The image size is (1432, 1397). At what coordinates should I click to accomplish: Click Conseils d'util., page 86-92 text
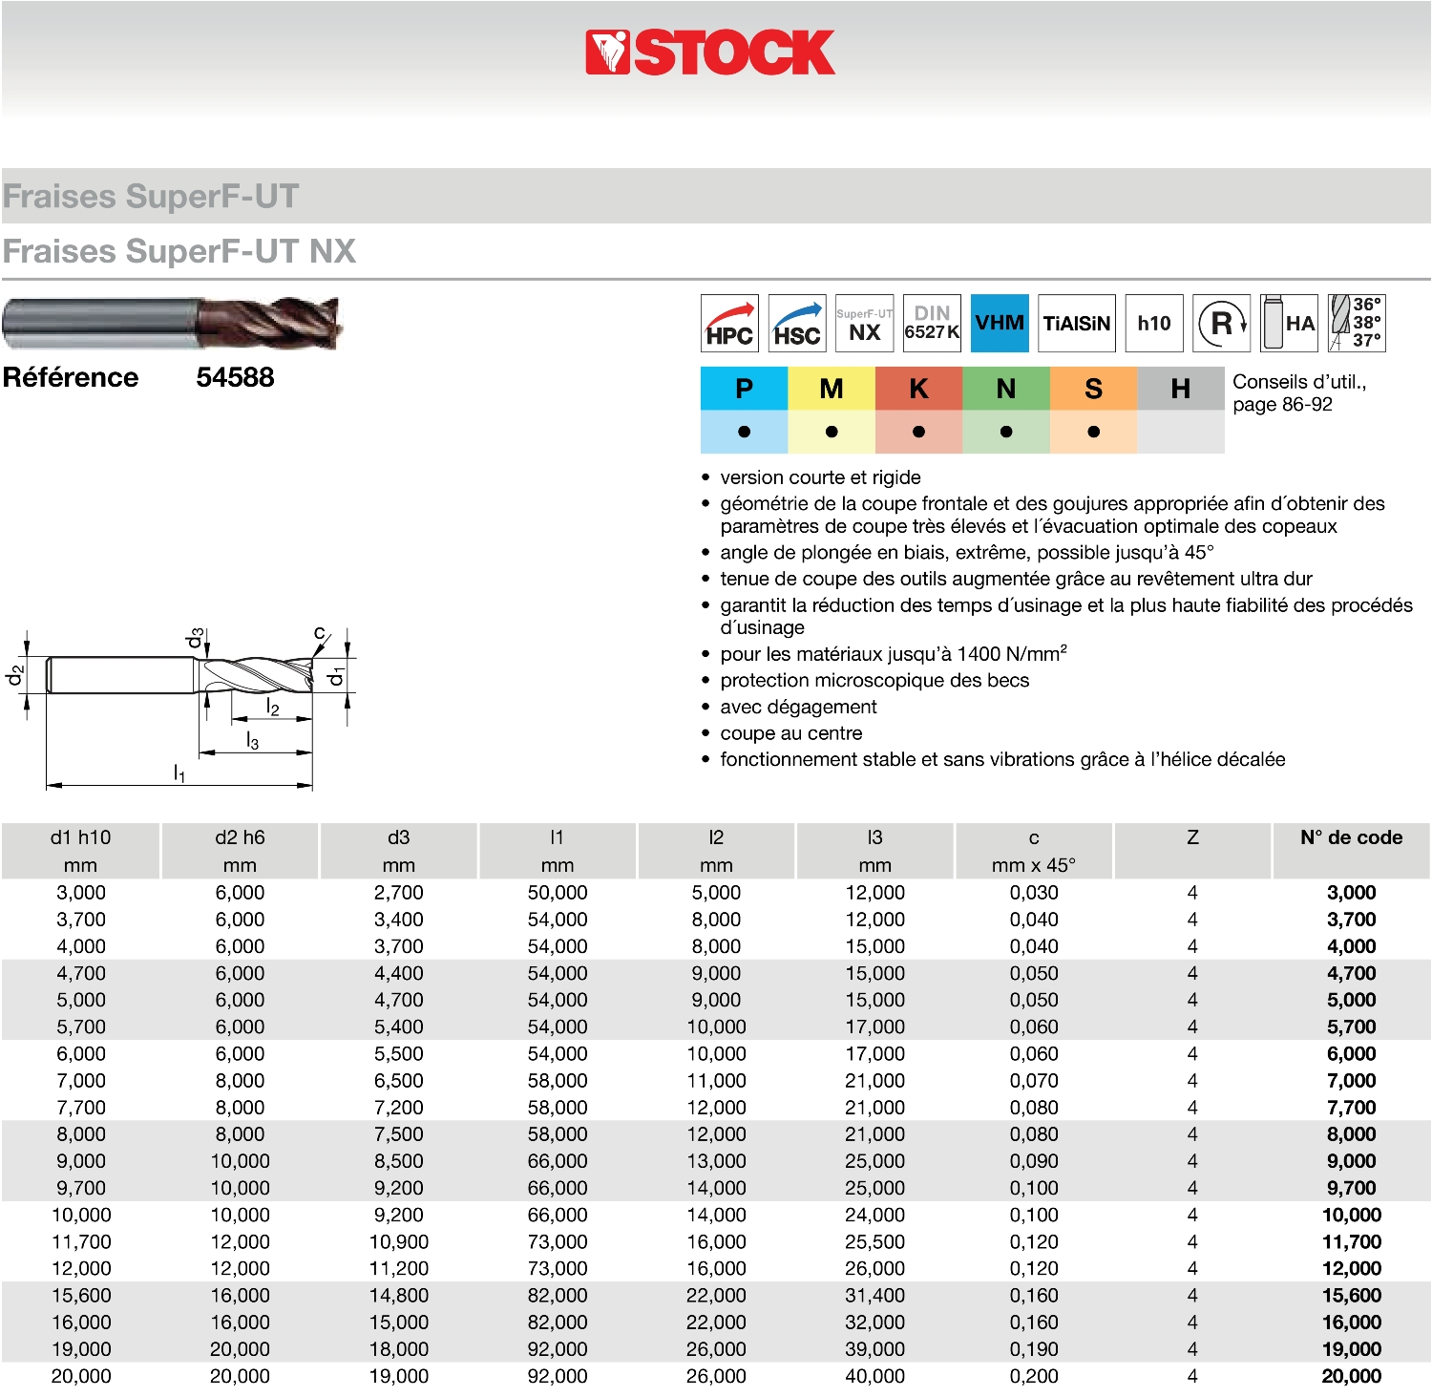(1299, 392)
